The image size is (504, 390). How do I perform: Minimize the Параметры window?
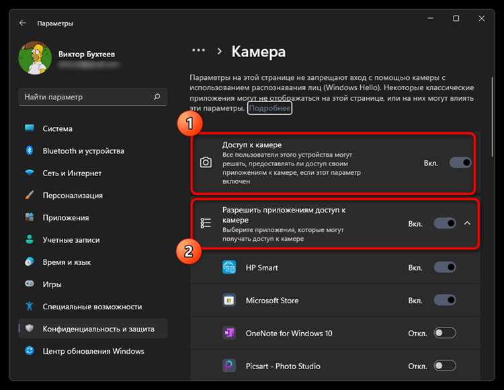430,18
